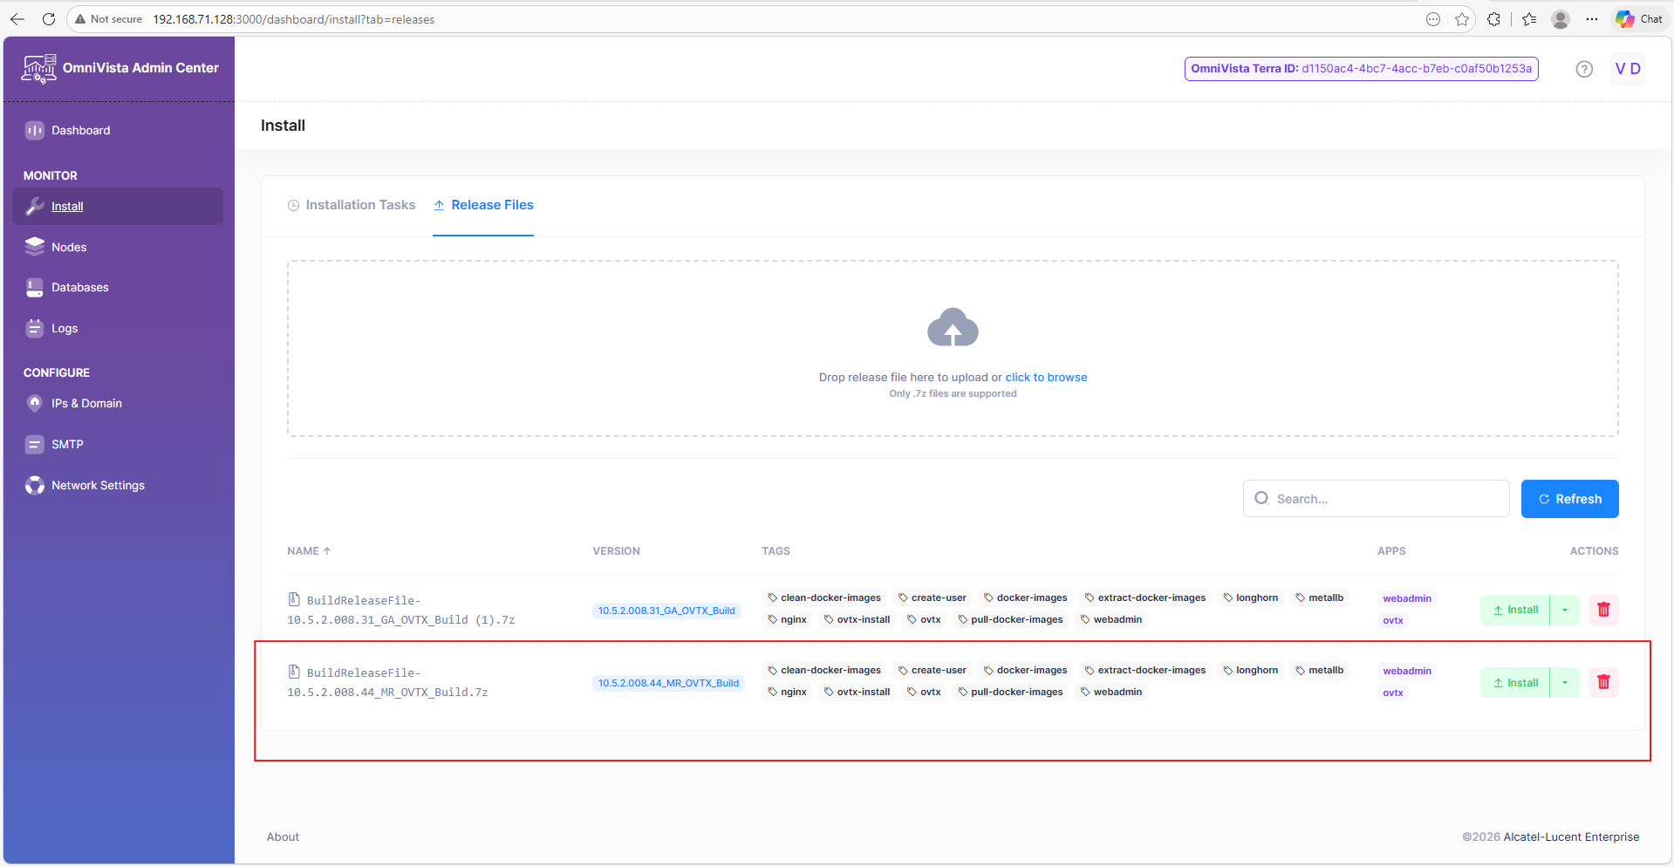Click the VERSION column header
This screenshot has height=867, width=1674.
617,551
